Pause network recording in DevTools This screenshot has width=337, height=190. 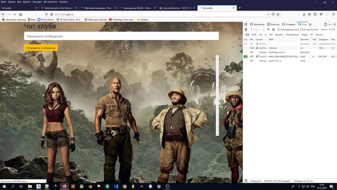263,30
